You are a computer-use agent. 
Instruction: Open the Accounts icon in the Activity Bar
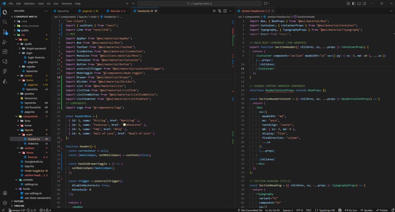[5, 193]
